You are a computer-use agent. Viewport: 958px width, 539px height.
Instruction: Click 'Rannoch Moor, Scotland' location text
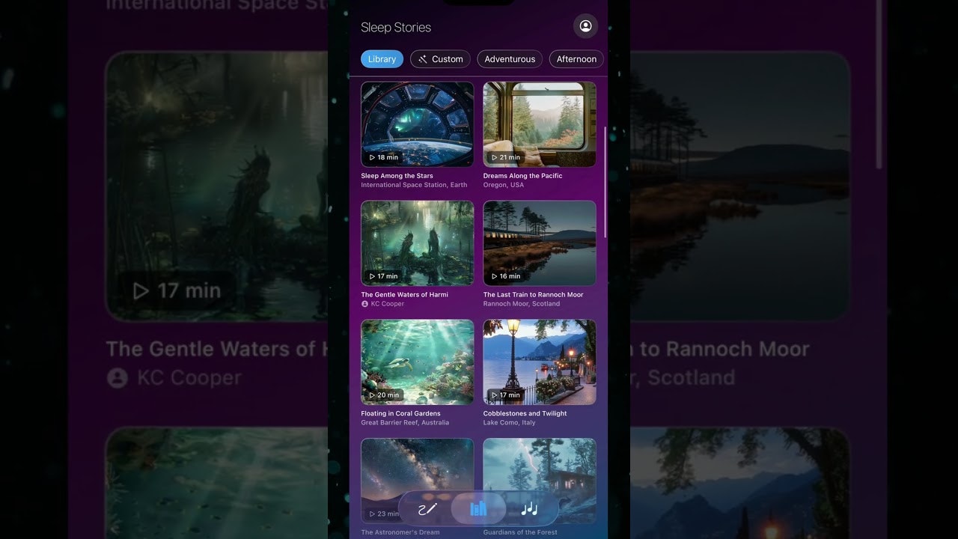click(522, 304)
